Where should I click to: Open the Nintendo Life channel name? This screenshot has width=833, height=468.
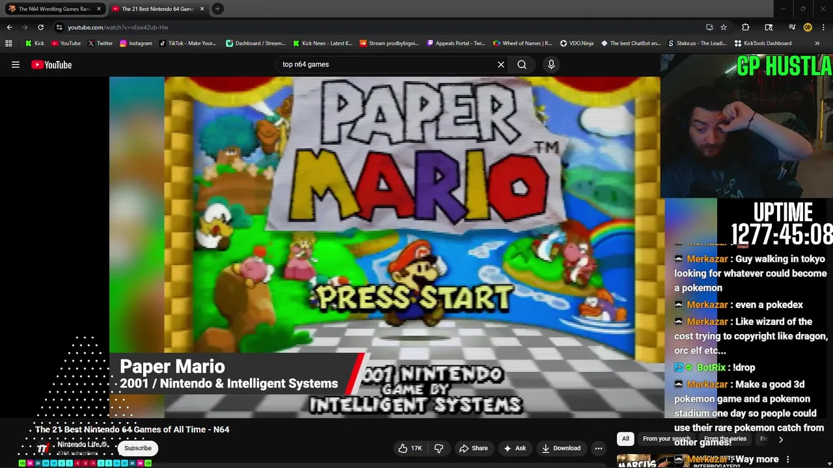point(79,445)
